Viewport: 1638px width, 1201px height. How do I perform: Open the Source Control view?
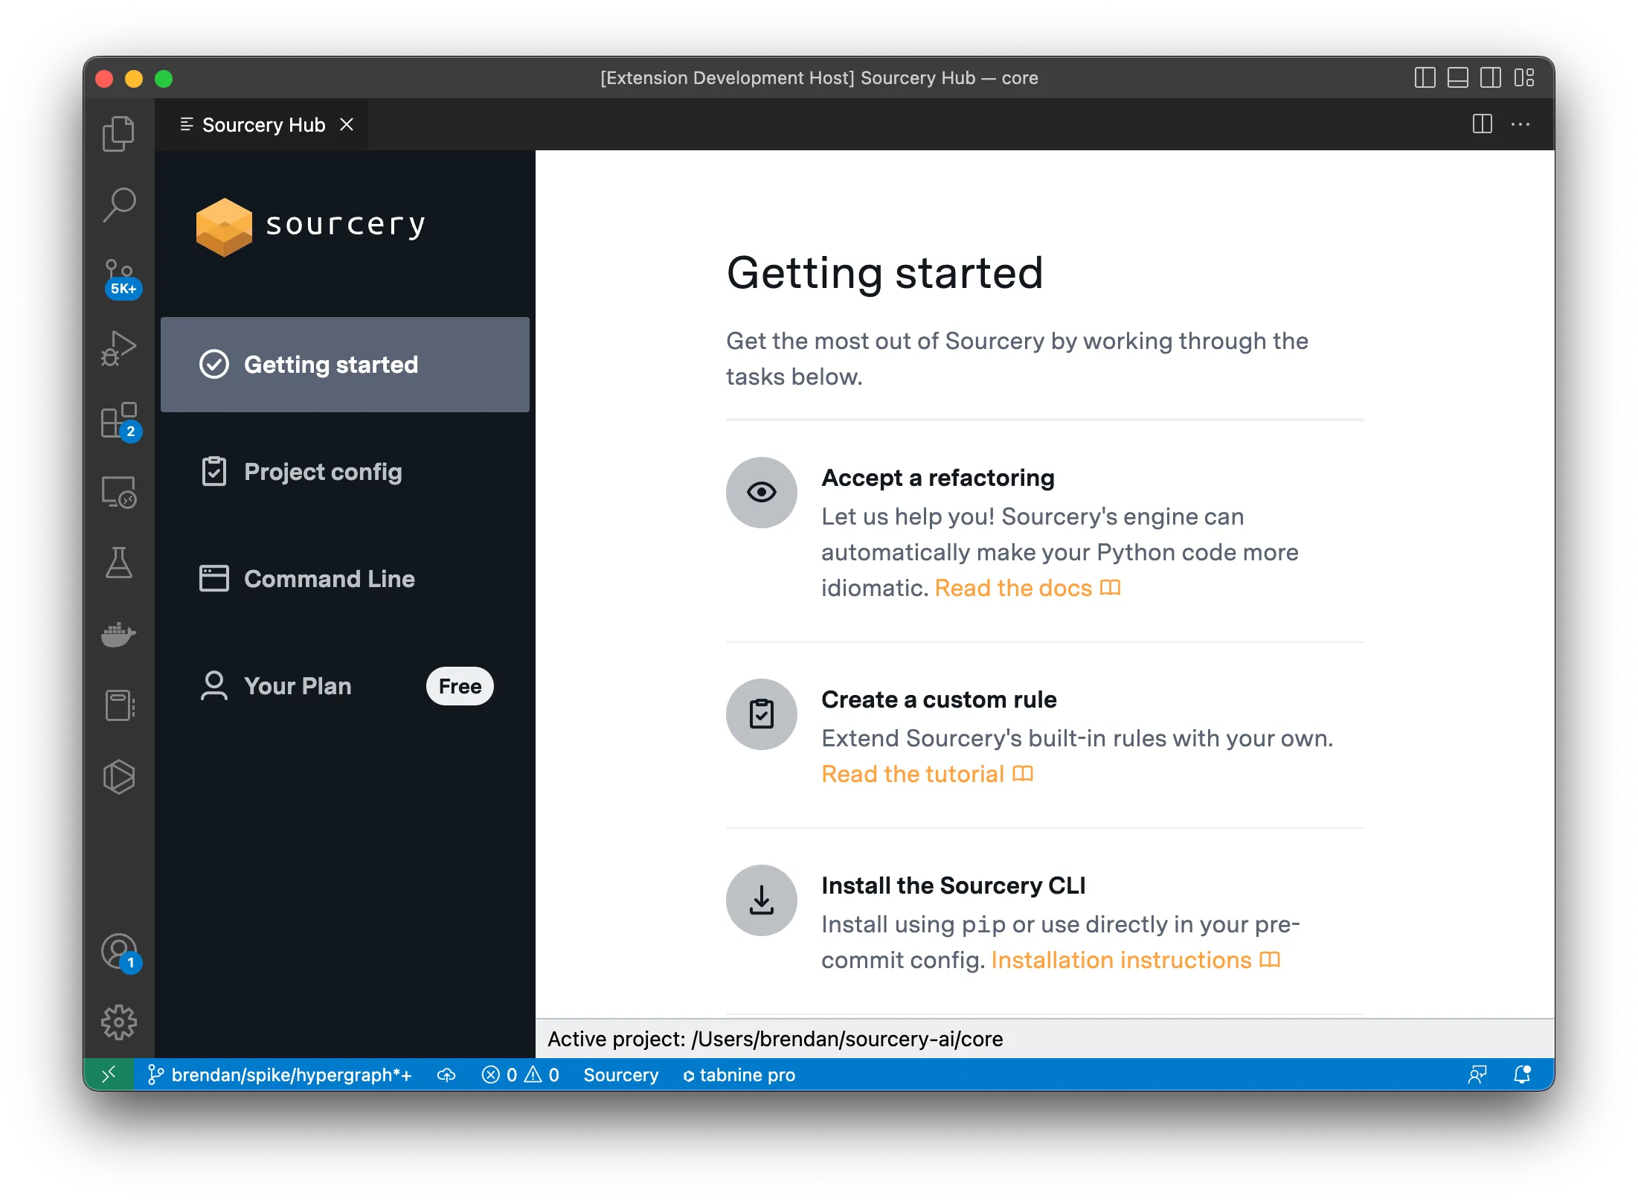(119, 276)
